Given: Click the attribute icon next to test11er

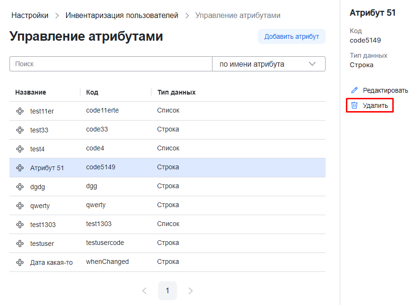Looking at the screenshot, I should coord(20,111).
